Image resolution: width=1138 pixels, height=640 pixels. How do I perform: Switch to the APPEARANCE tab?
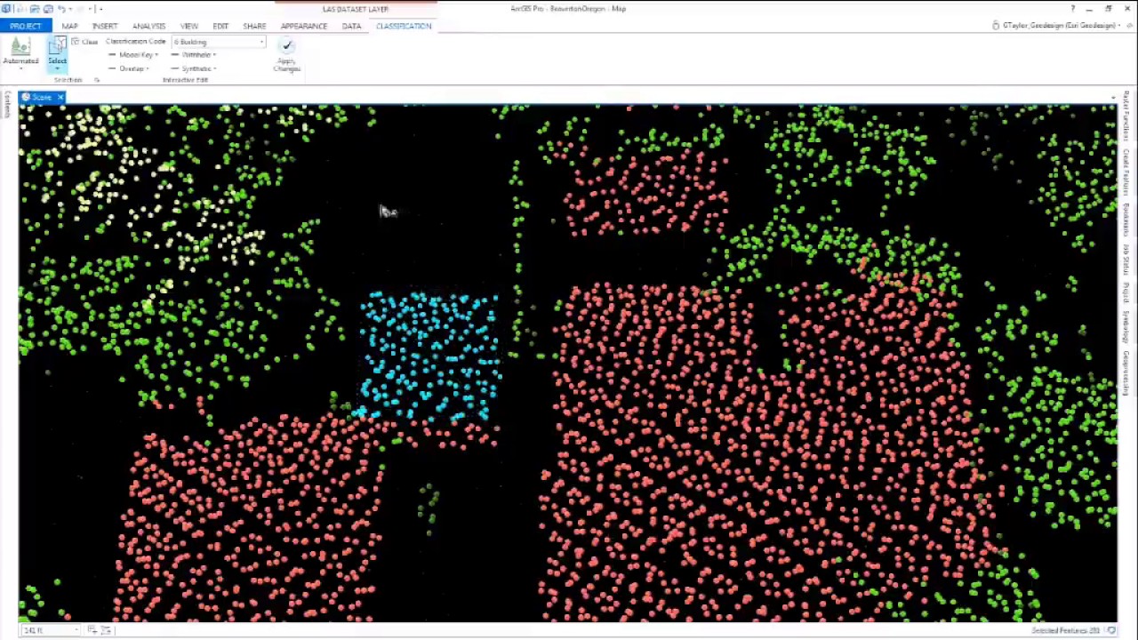[x=304, y=26]
